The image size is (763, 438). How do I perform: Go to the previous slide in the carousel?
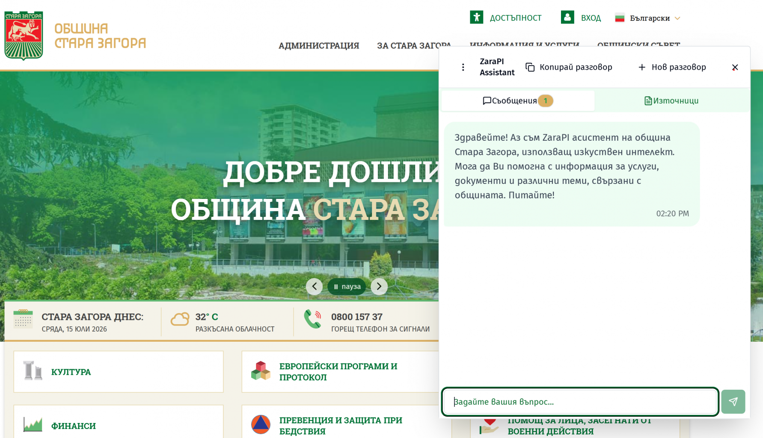click(x=315, y=286)
